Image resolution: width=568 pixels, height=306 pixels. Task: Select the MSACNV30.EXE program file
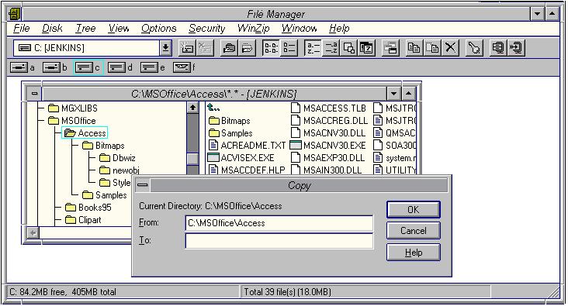[x=328, y=146]
